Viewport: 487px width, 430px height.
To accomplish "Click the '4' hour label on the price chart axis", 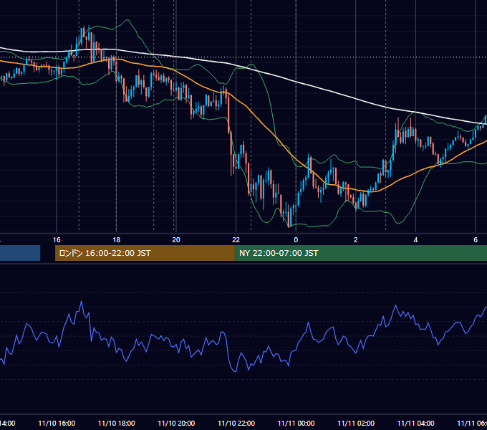I will click(x=415, y=240).
